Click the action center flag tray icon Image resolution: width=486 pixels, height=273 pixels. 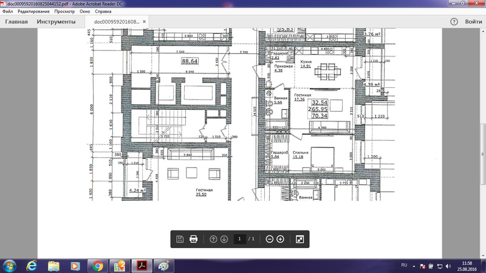click(422, 266)
